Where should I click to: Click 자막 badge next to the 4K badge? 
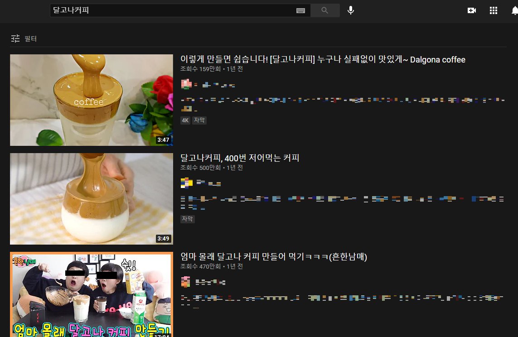coord(199,120)
